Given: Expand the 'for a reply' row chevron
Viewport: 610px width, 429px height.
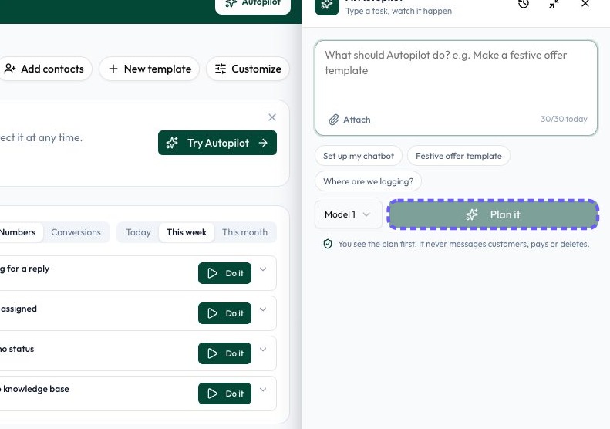Looking at the screenshot, I should click(263, 269).
